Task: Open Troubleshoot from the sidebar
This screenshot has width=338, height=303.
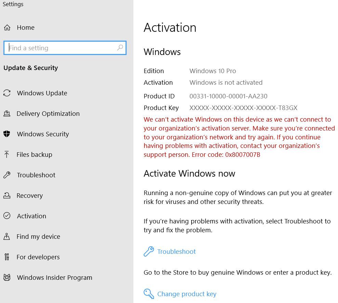Action: [36, 175]
